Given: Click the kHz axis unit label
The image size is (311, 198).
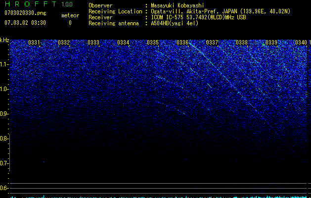Looking at the screenshot, I should pos(4,40).
